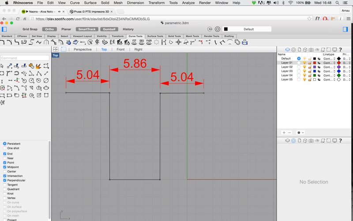The width and height of the screenshot is (353, 221).
Task: Click the properties circle icon in lower inspector
Action: point(293,141)
